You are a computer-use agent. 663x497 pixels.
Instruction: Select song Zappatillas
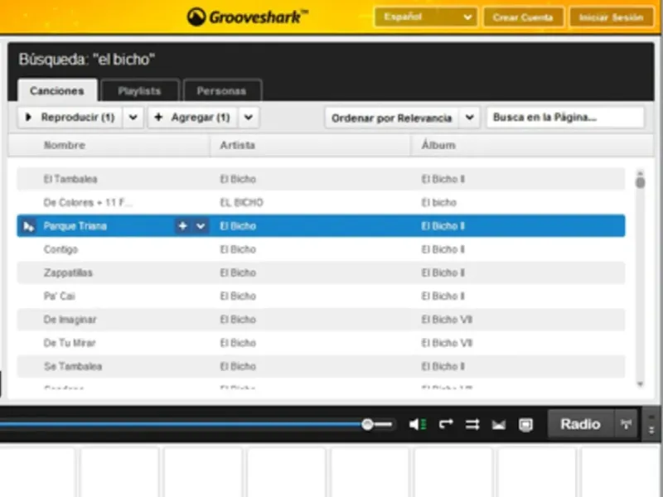tap(68, 273)
